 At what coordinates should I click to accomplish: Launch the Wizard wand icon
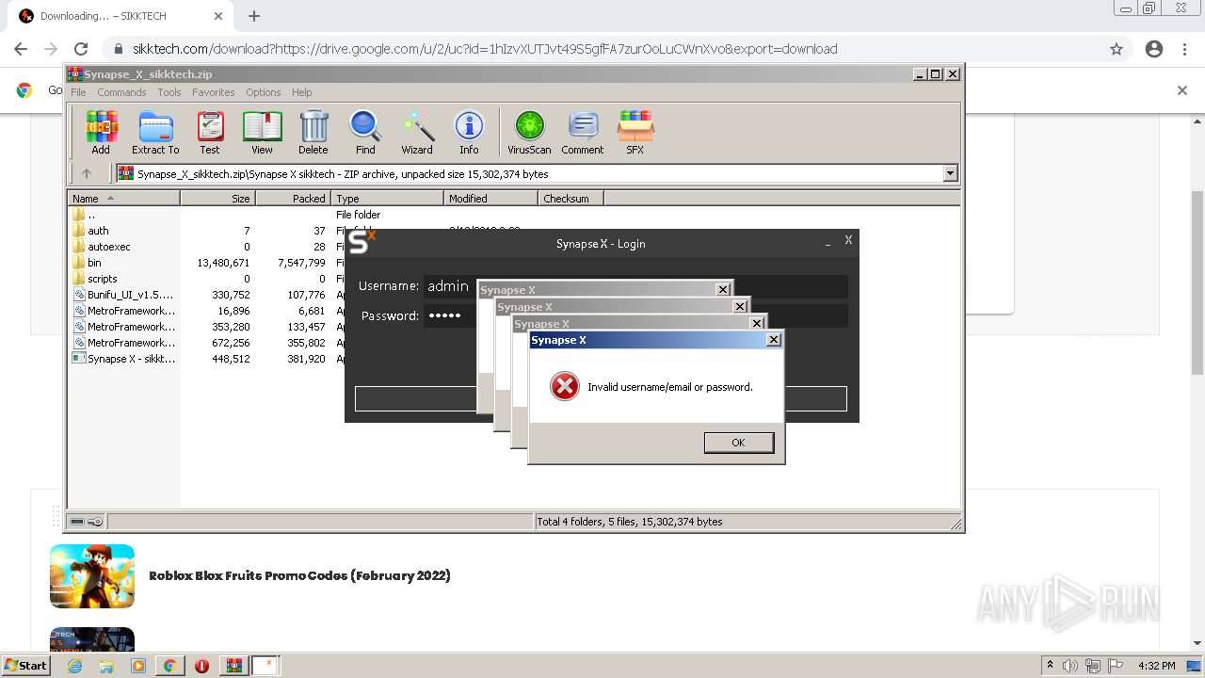(x=417, y=133)
